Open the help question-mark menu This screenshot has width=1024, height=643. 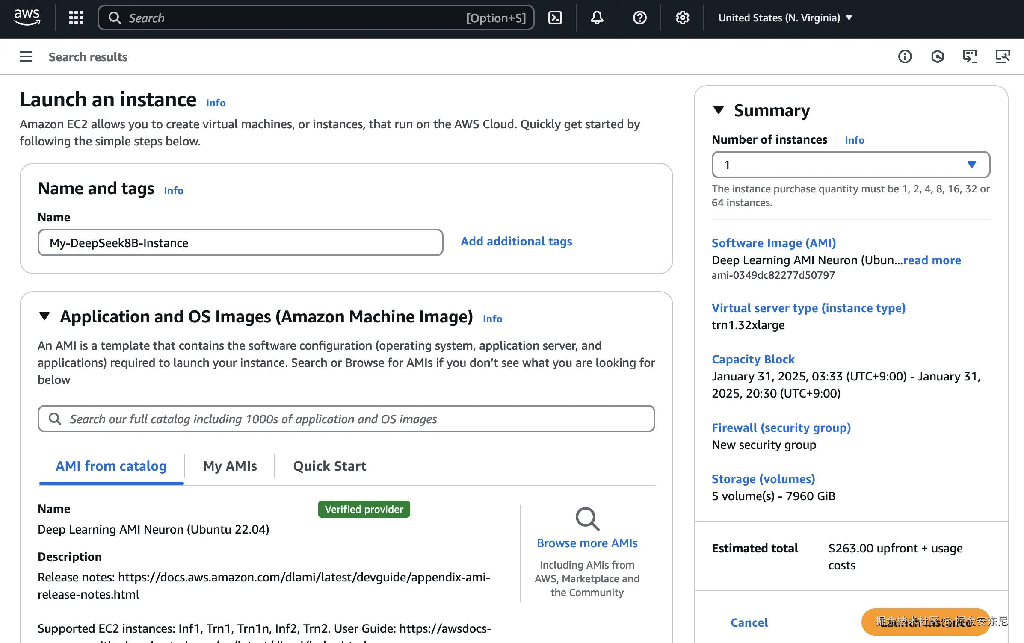[x=639, y=18]
